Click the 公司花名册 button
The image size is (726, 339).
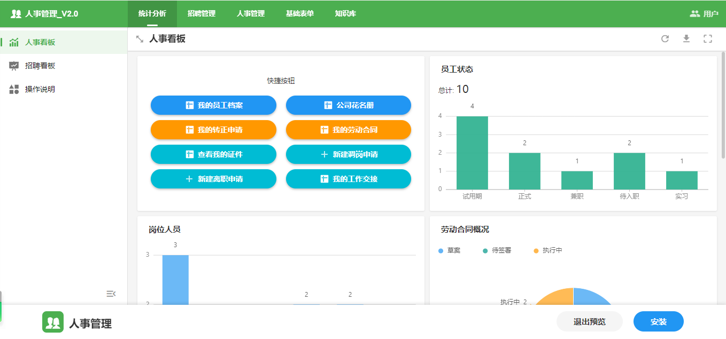click(349, 105)
